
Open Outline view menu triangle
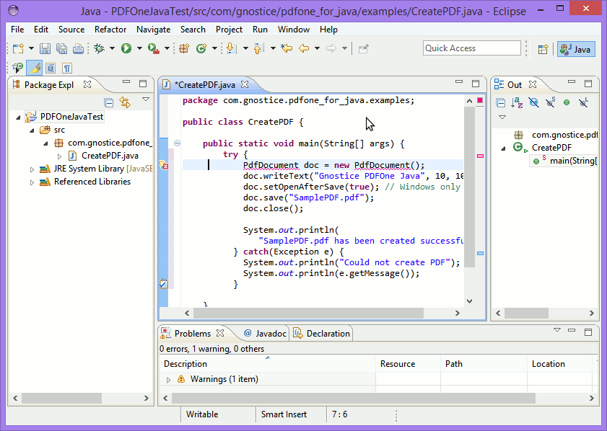click(x=502, y=117)
